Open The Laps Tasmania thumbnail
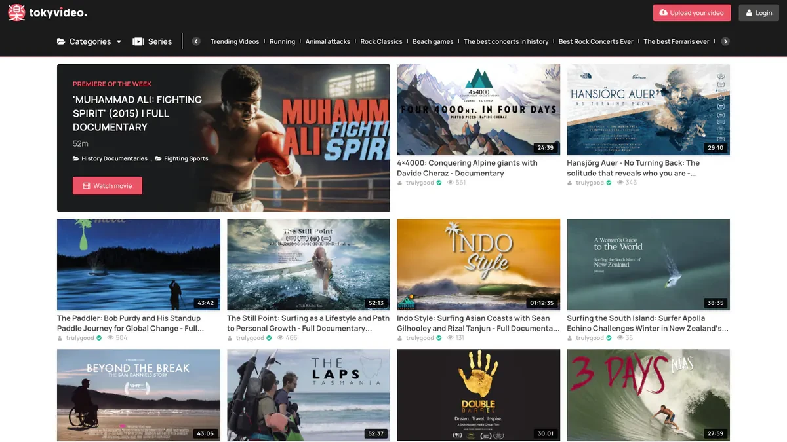787x442 pixels. pyautogui.click(x=308, y=395)
